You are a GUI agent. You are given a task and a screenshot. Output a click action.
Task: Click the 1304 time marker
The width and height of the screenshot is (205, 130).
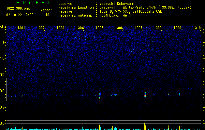[x=80, y=28]
